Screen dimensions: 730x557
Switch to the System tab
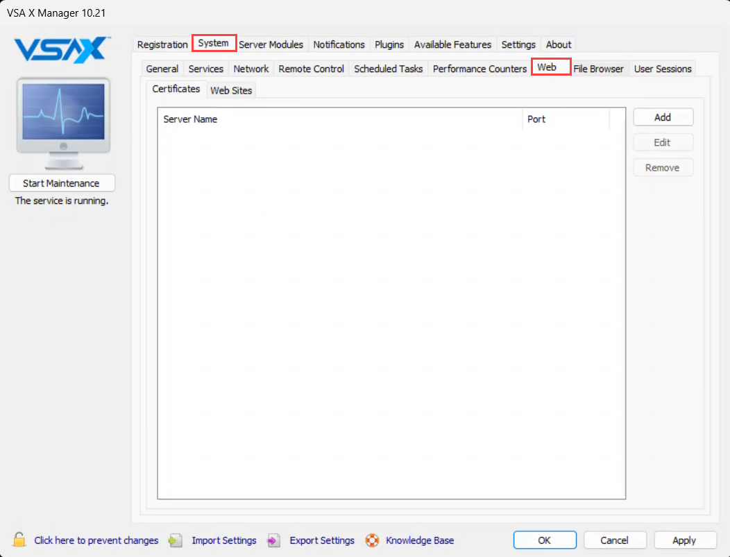(x=214, y=43)
